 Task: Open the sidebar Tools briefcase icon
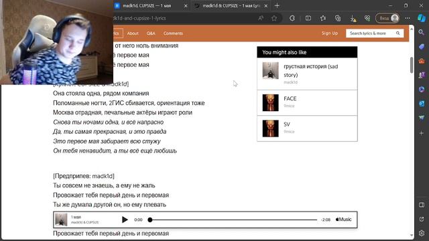click(x=422, y=61)
